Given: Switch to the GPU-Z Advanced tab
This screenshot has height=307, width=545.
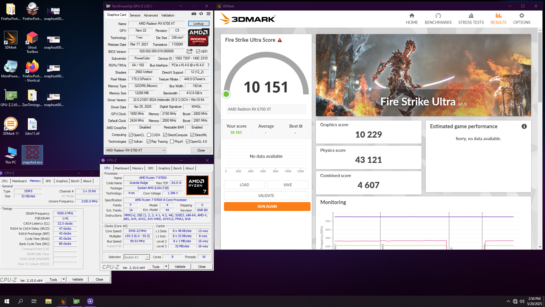Looking at the screenshot, I should pyautogui.click(x=150, y=15).
